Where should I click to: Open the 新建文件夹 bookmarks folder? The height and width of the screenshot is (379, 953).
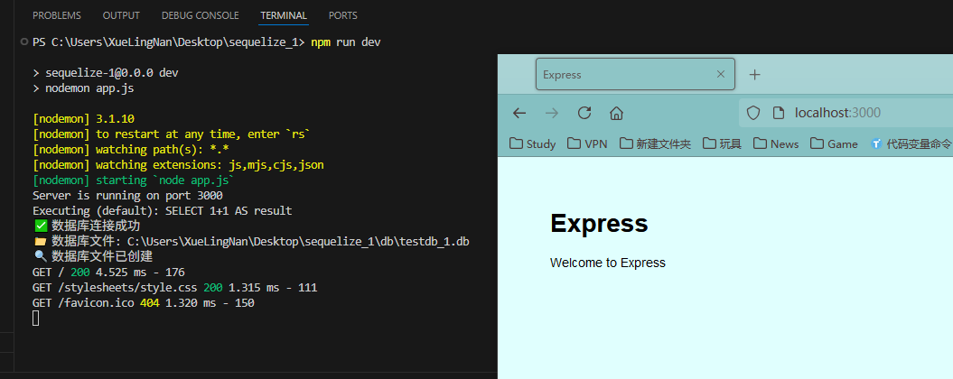[655, 144]
